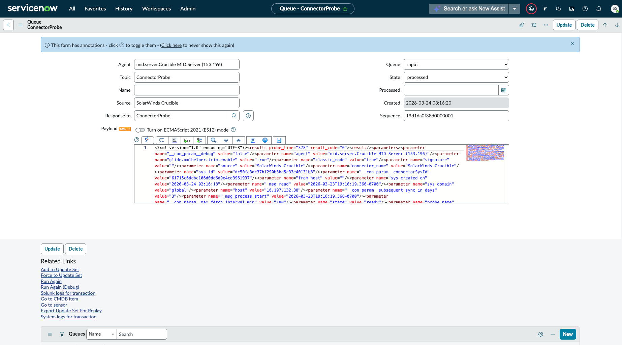Collapse the Queues related list
Screen dimensions: 622x345
tap(553, 334)
